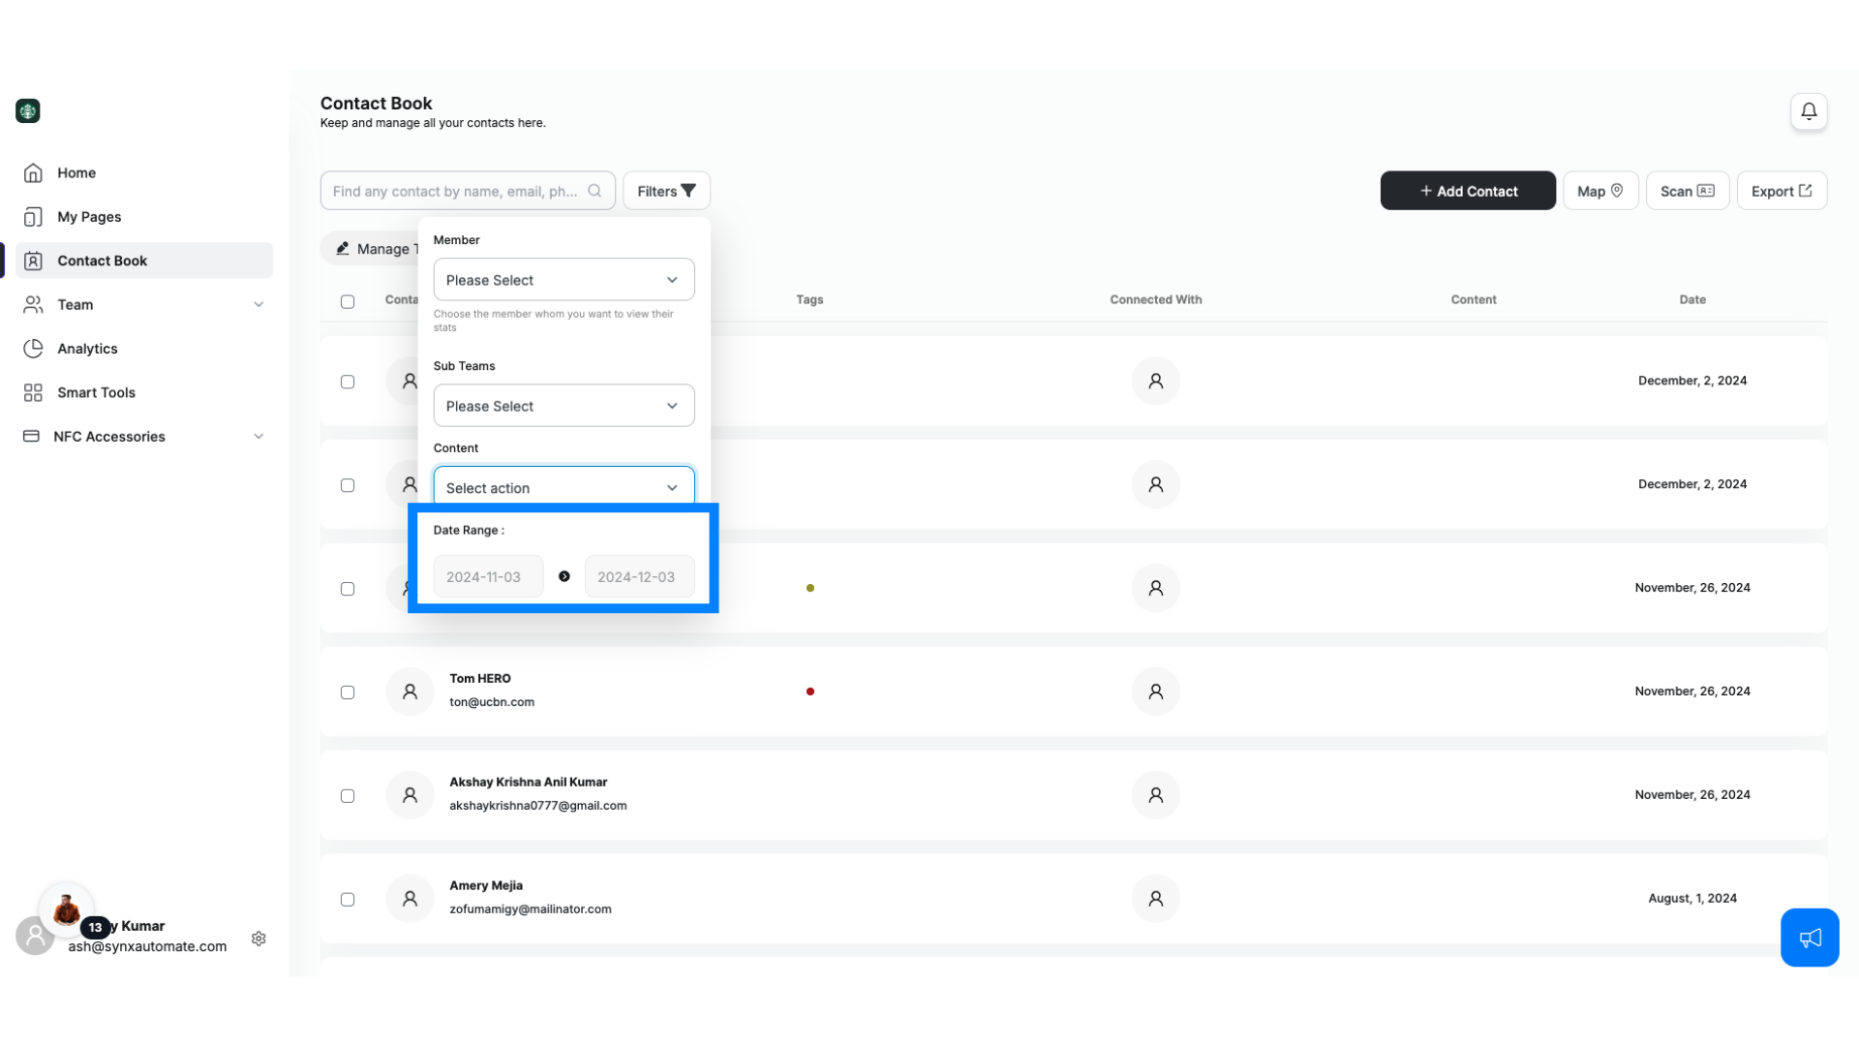
Task: Click the Date column header
Action: coord(1692,299)
